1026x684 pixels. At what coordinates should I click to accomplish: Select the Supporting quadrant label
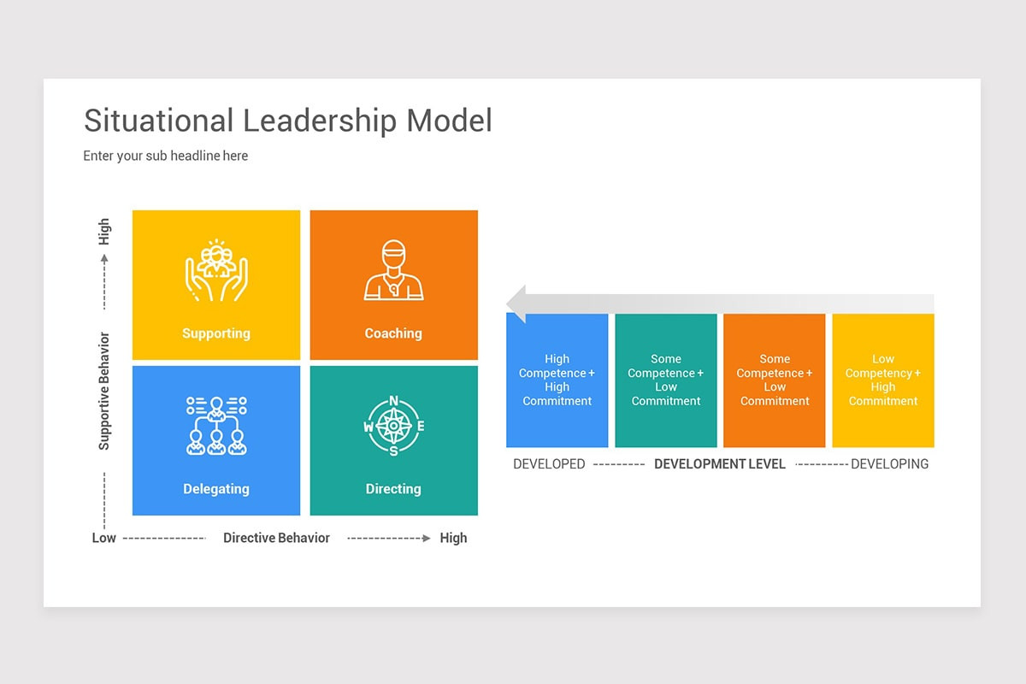(215, 333)
